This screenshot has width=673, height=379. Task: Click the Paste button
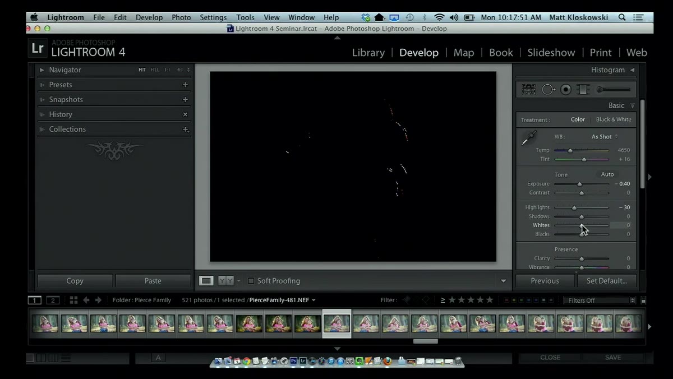153,281
